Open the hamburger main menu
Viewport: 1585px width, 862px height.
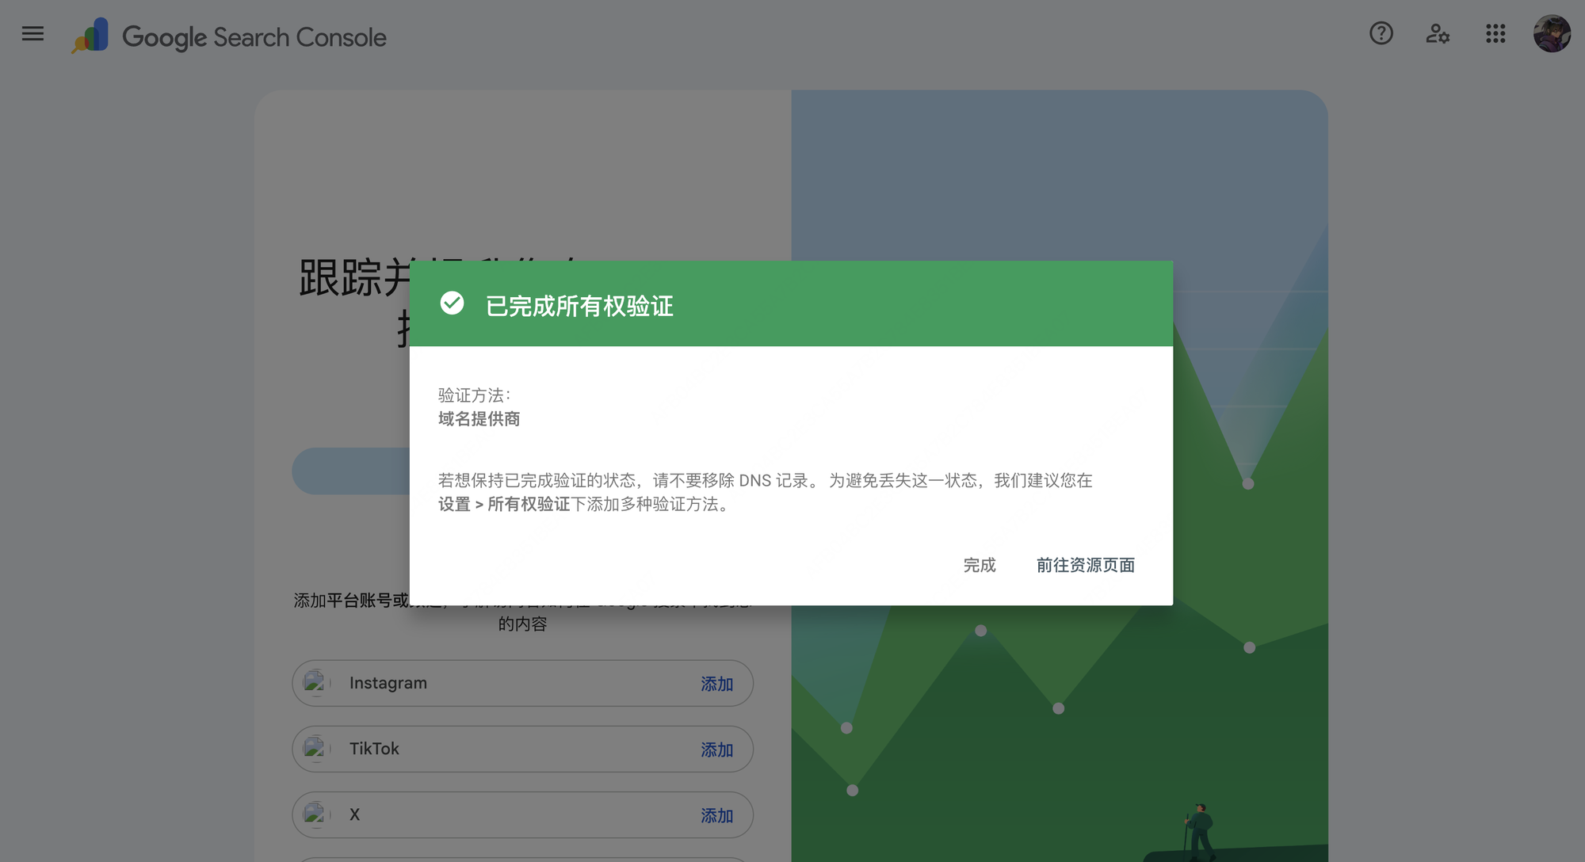tap(32, 34)
